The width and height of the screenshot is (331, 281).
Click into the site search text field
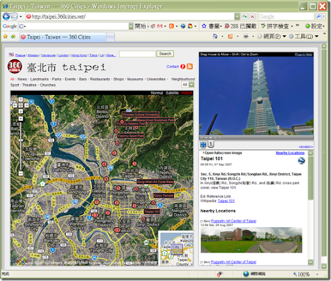point(137,54)
